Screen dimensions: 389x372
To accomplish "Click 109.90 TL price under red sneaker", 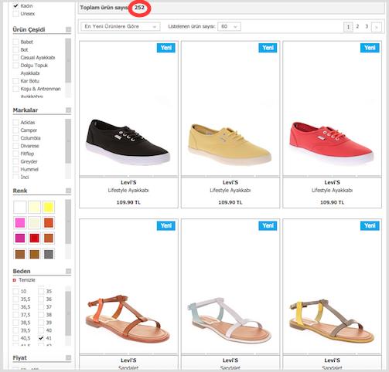I will (x=332, y=202).
